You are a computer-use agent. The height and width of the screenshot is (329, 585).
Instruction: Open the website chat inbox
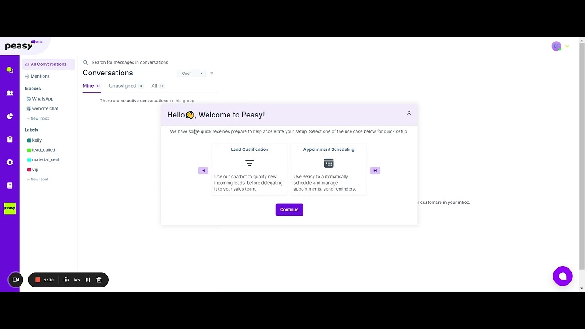pyautogui.click(x=43, y=109)
